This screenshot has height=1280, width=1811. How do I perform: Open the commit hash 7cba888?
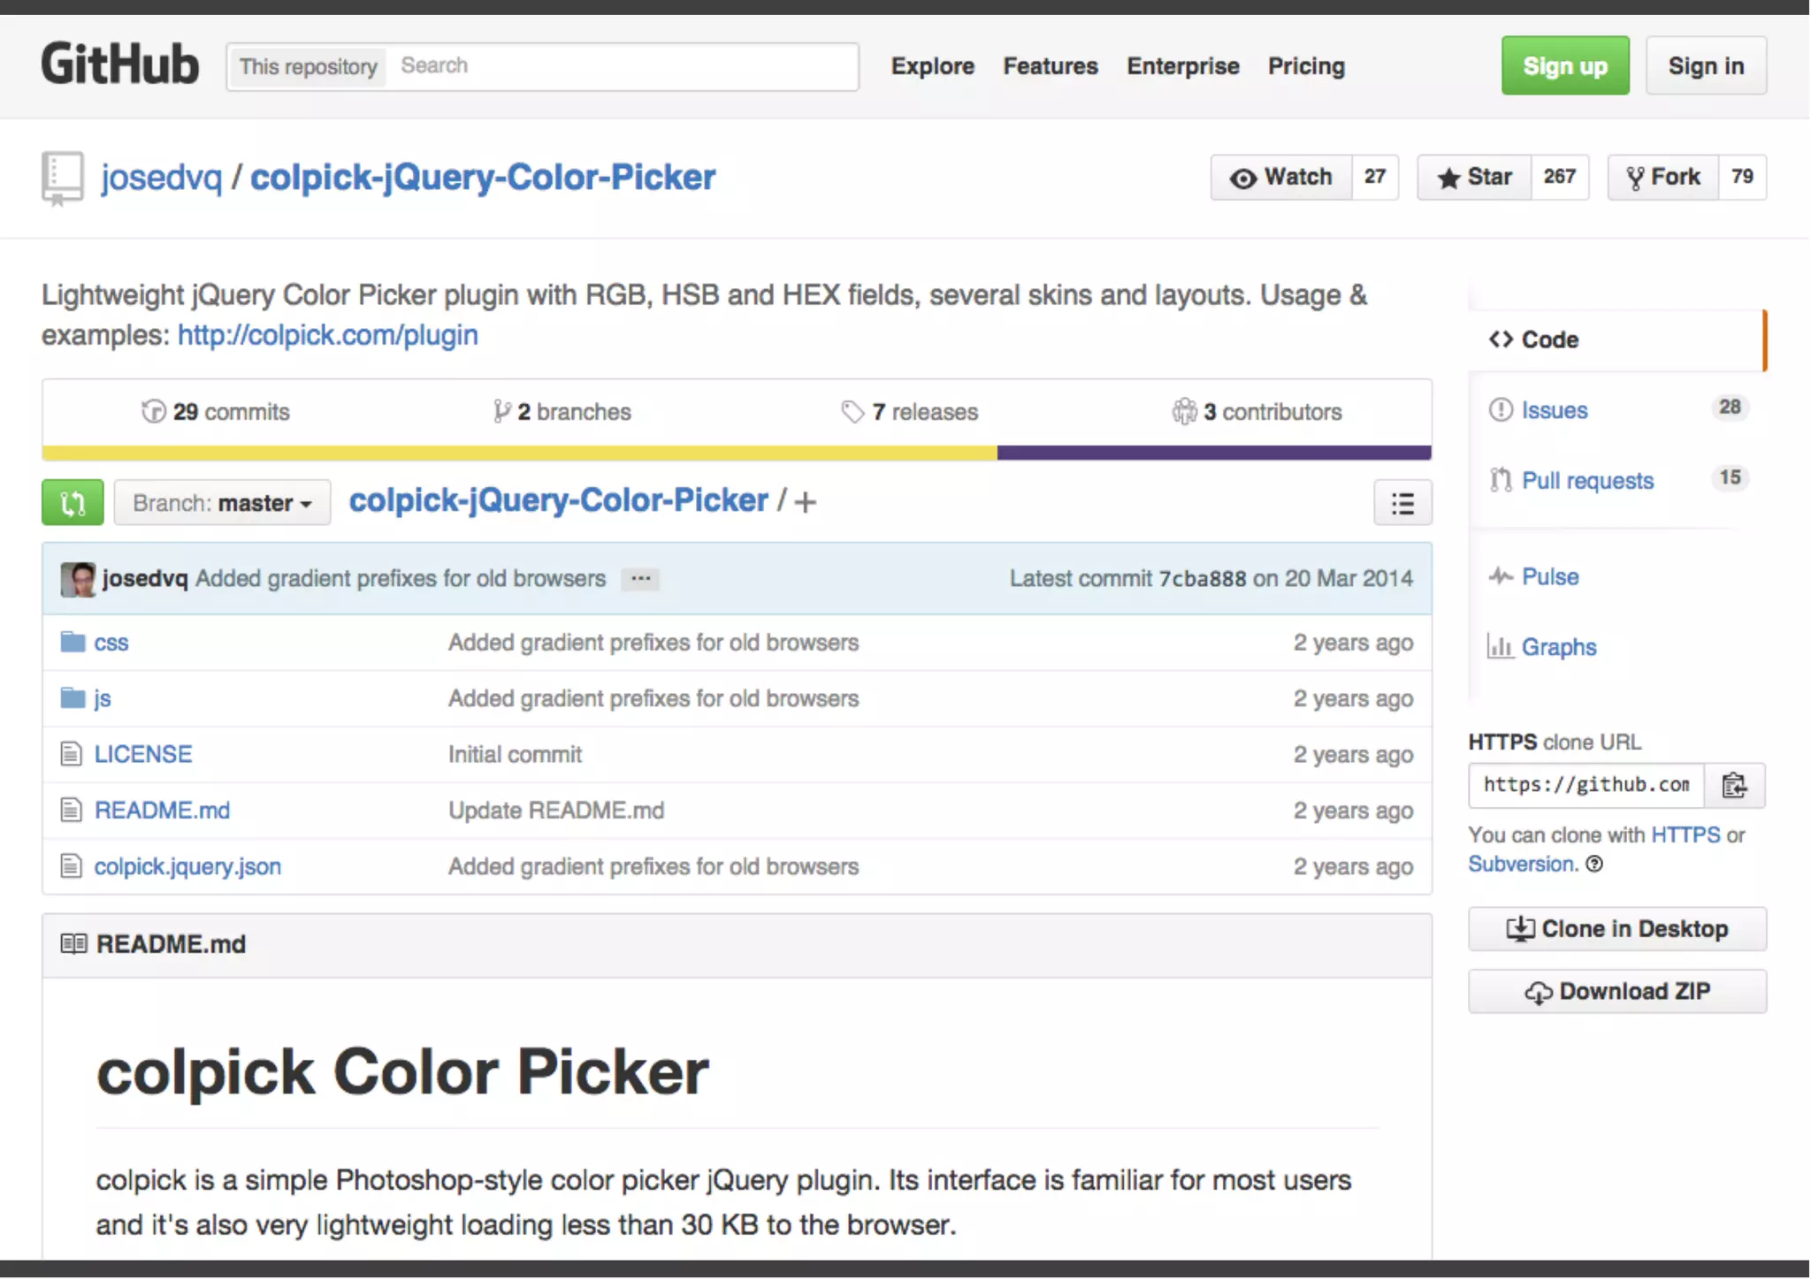pos(1203,579)
